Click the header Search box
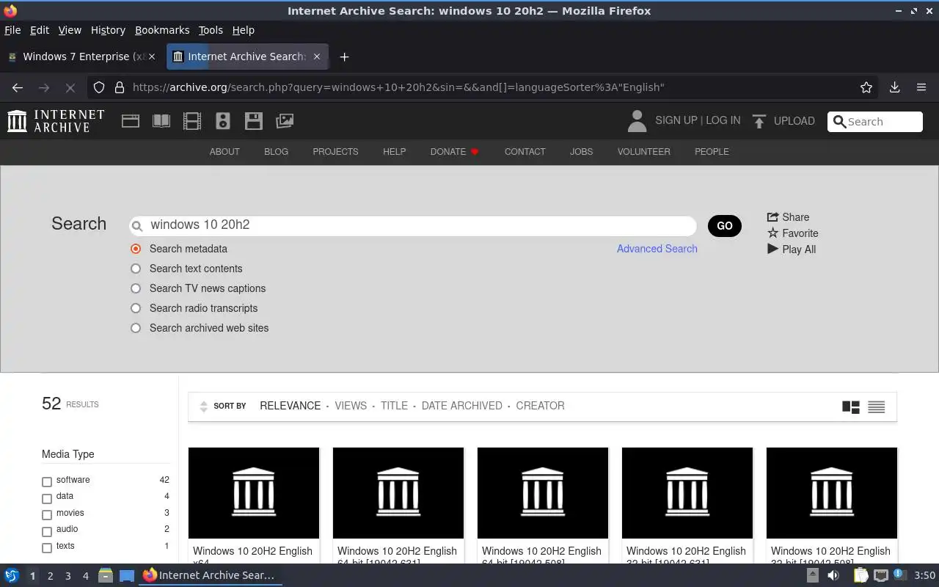Screen dimensions: 939x587 pos(875,122)
